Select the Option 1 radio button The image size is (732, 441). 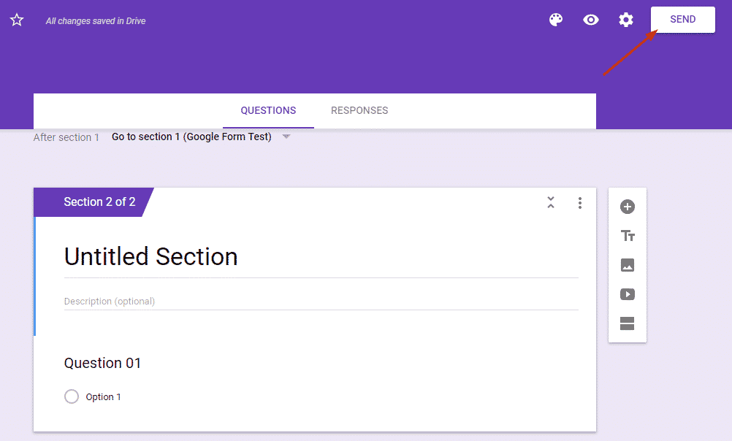pos(72,396)
